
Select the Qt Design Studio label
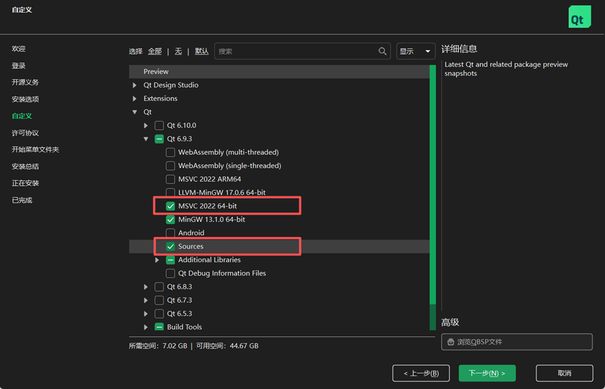pyautogui.click(x=171, y=86)
